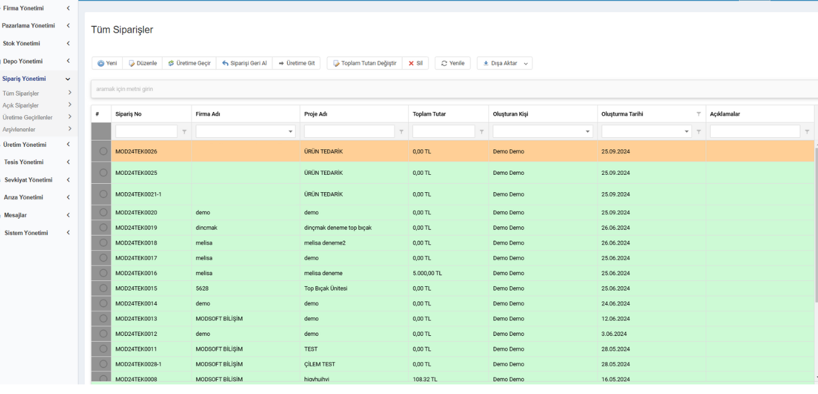Viewport: 818px width, 394px height.
Task: Open the Toplam Tutar column filter icon
Action: point(482,132)
